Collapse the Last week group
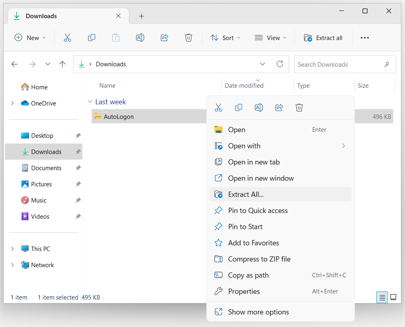Image resolution: width=405 pixels, height=327 pixels. (90, 101)
